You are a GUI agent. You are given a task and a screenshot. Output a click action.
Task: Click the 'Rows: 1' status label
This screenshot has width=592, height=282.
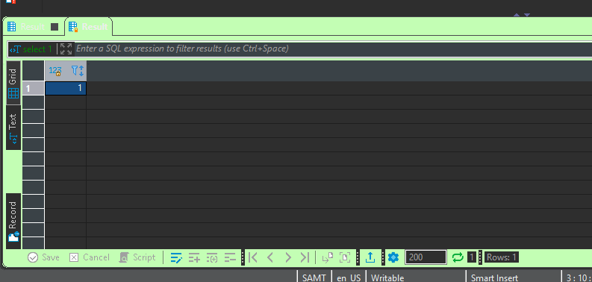pos(502,257)
